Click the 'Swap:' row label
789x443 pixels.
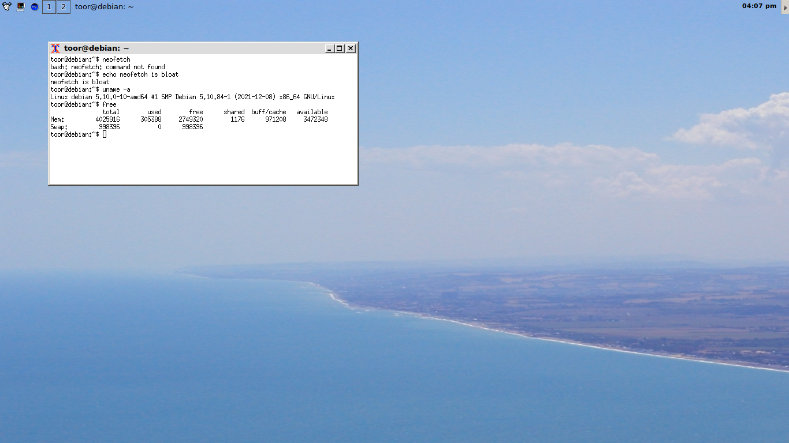pos(59,127)
